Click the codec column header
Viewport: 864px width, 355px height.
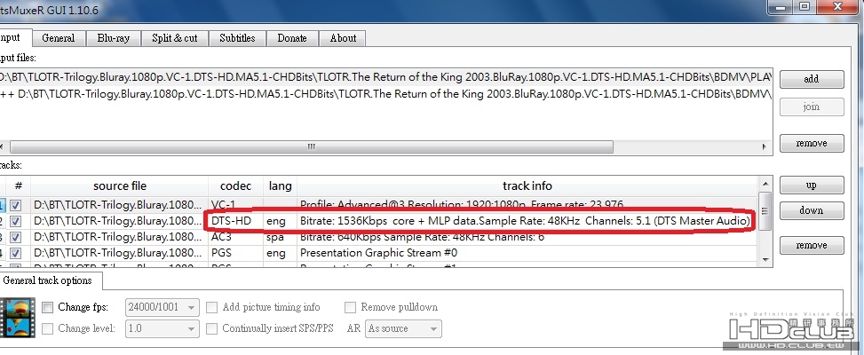(x=236, y=186)
